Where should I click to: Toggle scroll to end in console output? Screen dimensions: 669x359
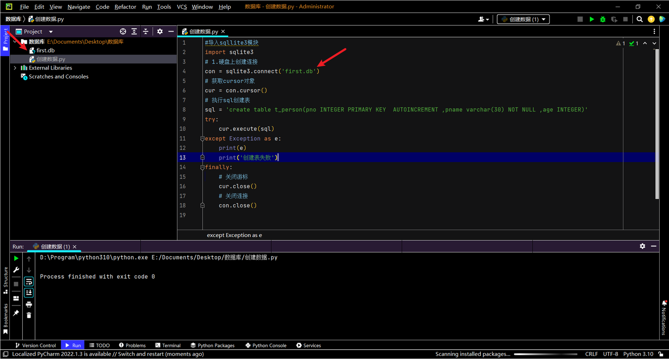[28, 292]
